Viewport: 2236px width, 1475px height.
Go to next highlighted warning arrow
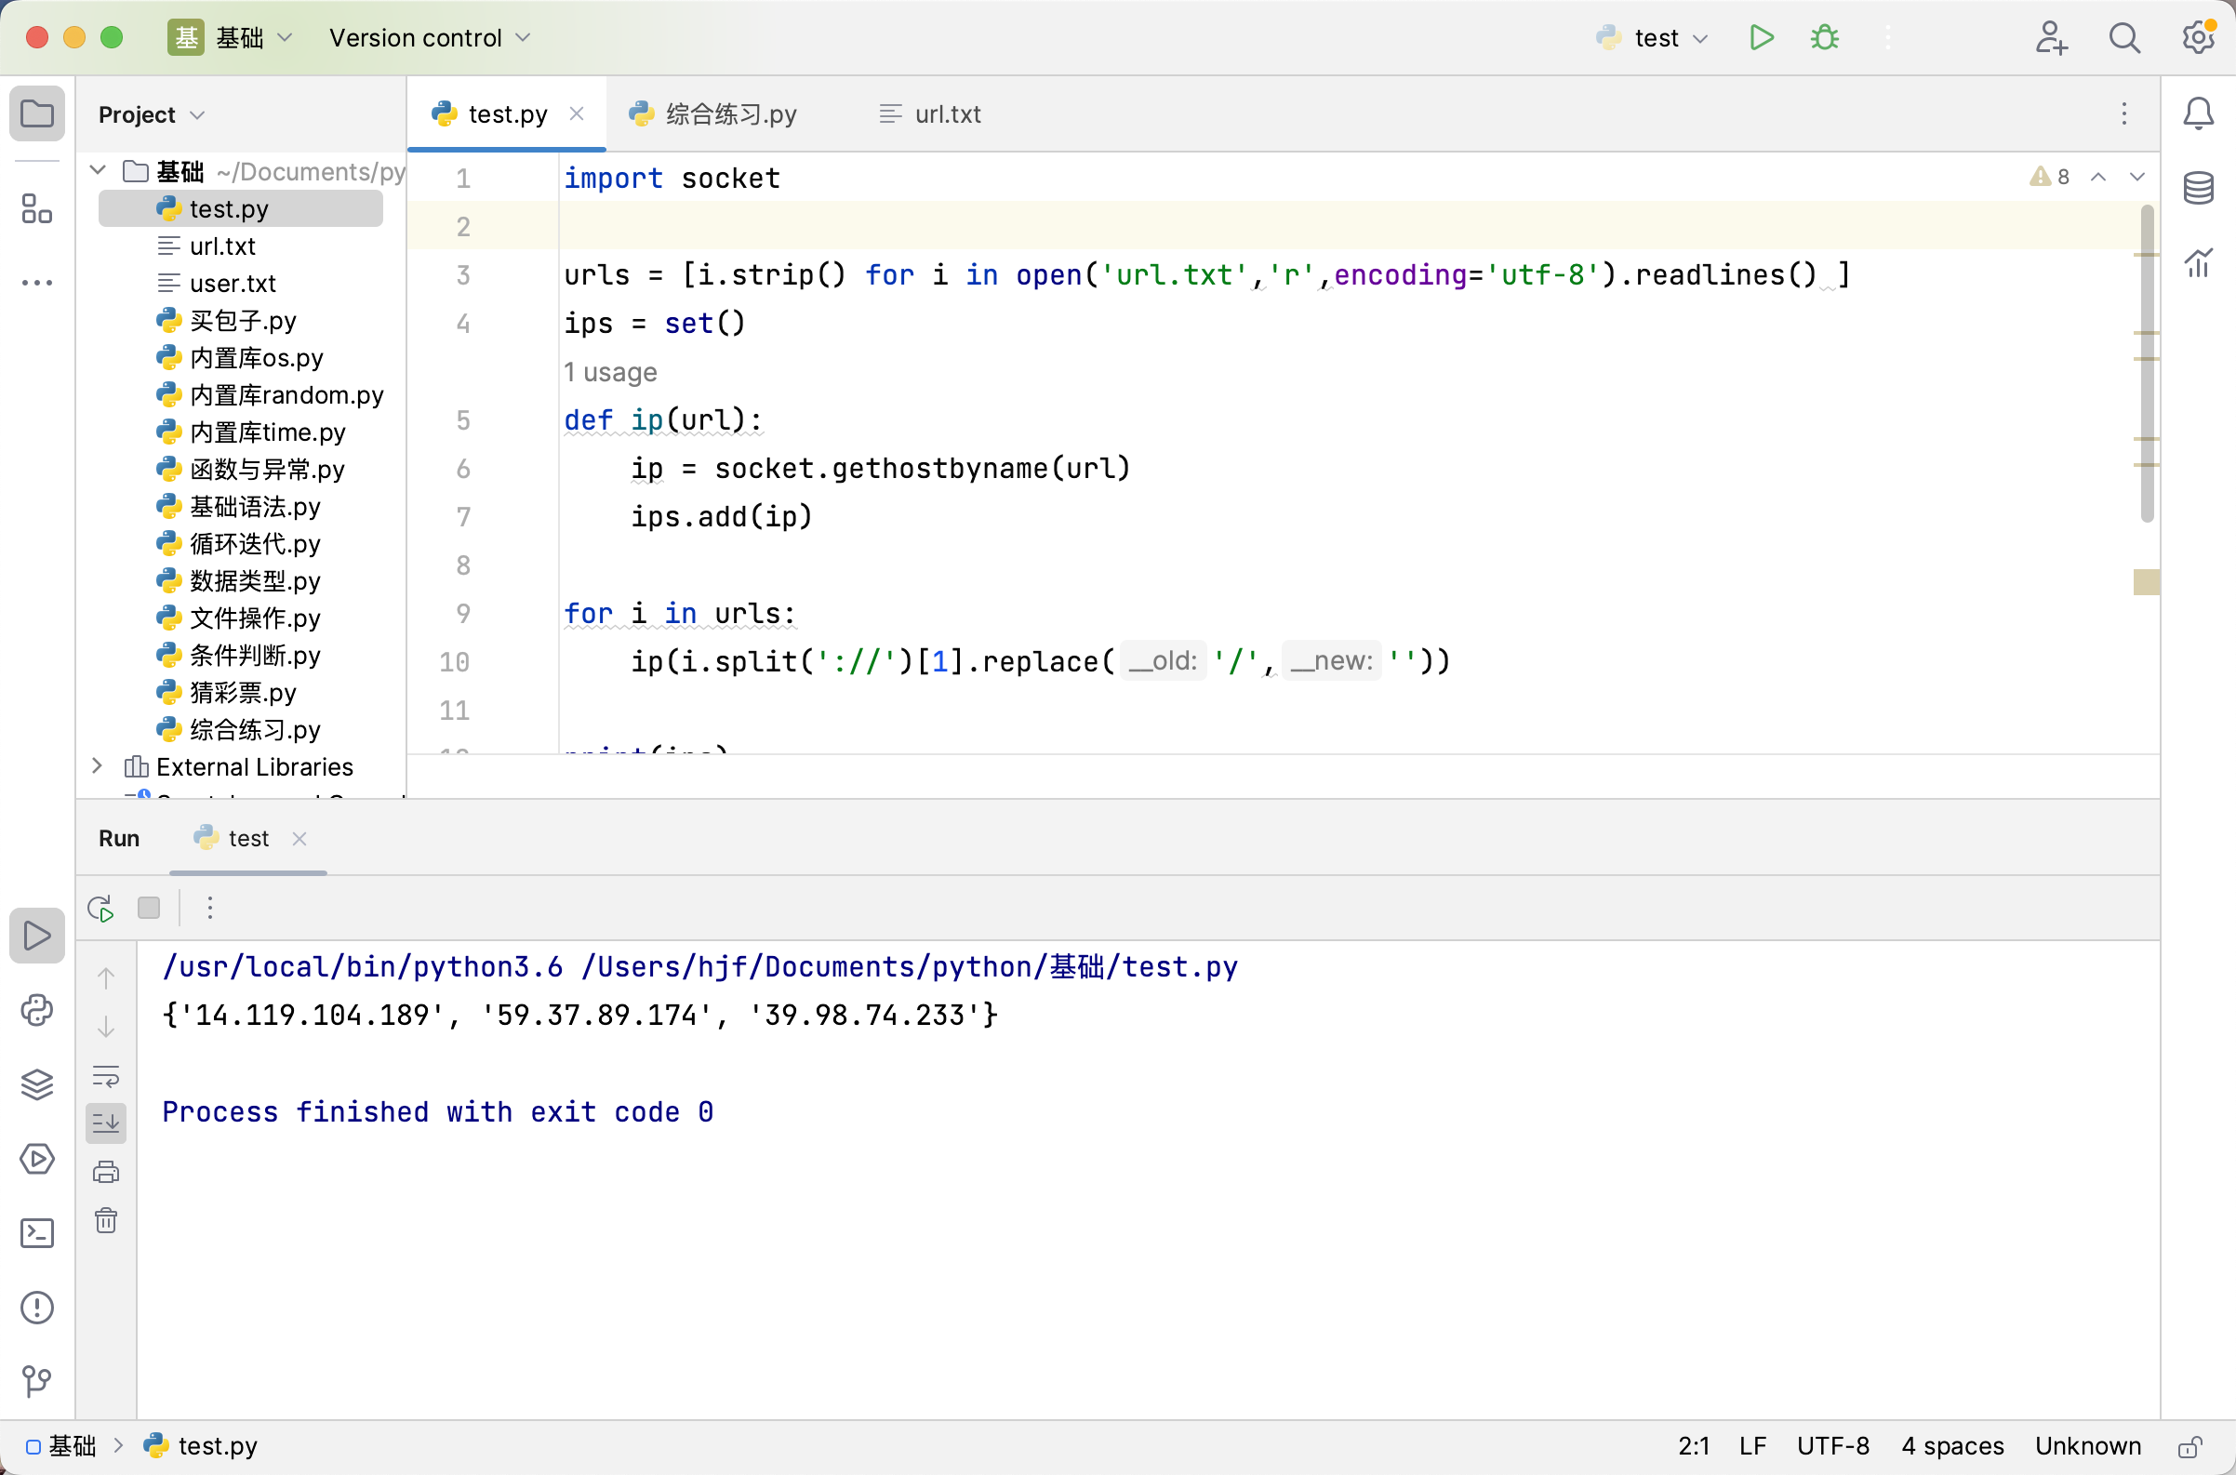(2137, 177)
